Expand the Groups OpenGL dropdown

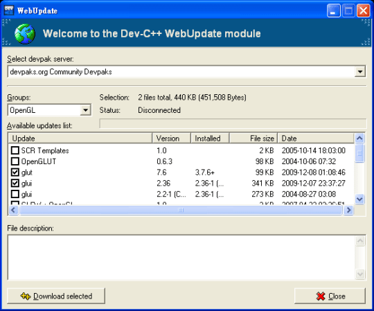[x=85, y=110]
